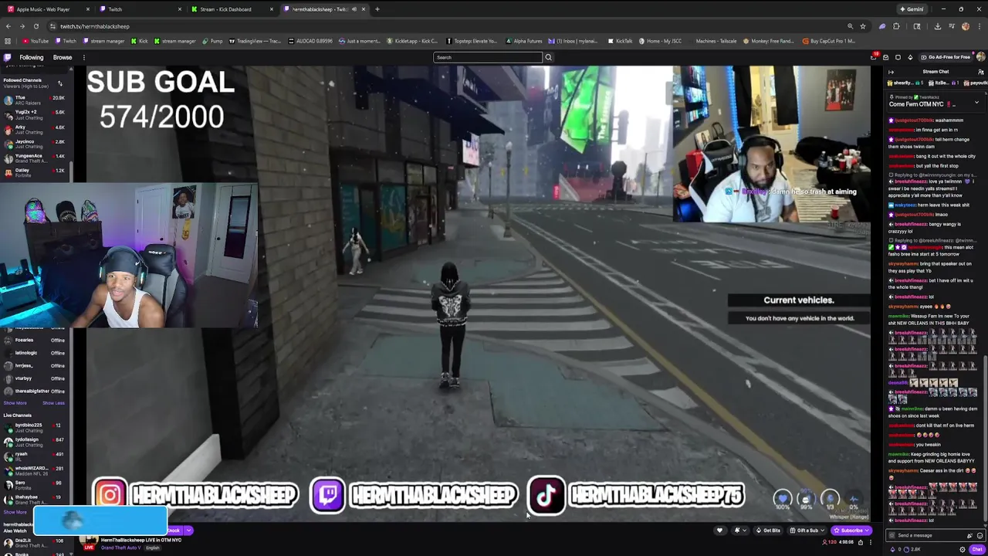Click the Twitch search magnifier button
The image size is (988, 556).
(548, 57)
